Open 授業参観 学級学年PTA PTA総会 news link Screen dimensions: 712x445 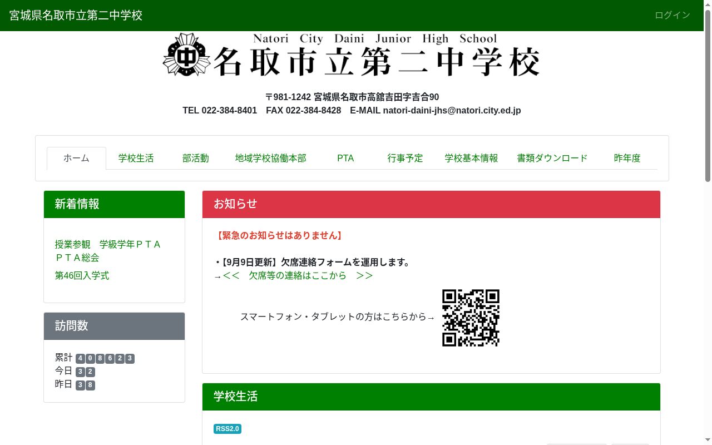(108, 251)
